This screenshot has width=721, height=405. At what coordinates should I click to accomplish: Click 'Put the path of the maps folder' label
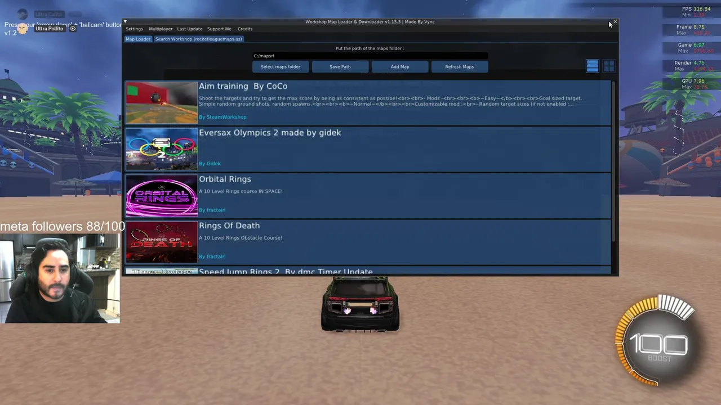[370, 48]
